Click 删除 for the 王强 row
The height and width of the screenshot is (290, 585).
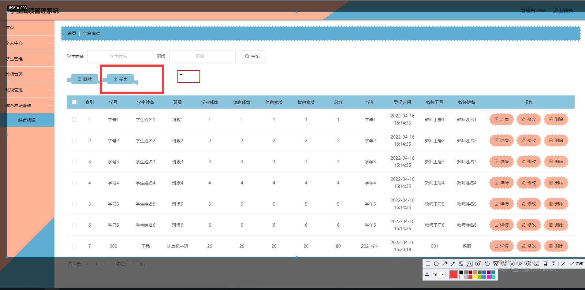(x=556, y=246)
